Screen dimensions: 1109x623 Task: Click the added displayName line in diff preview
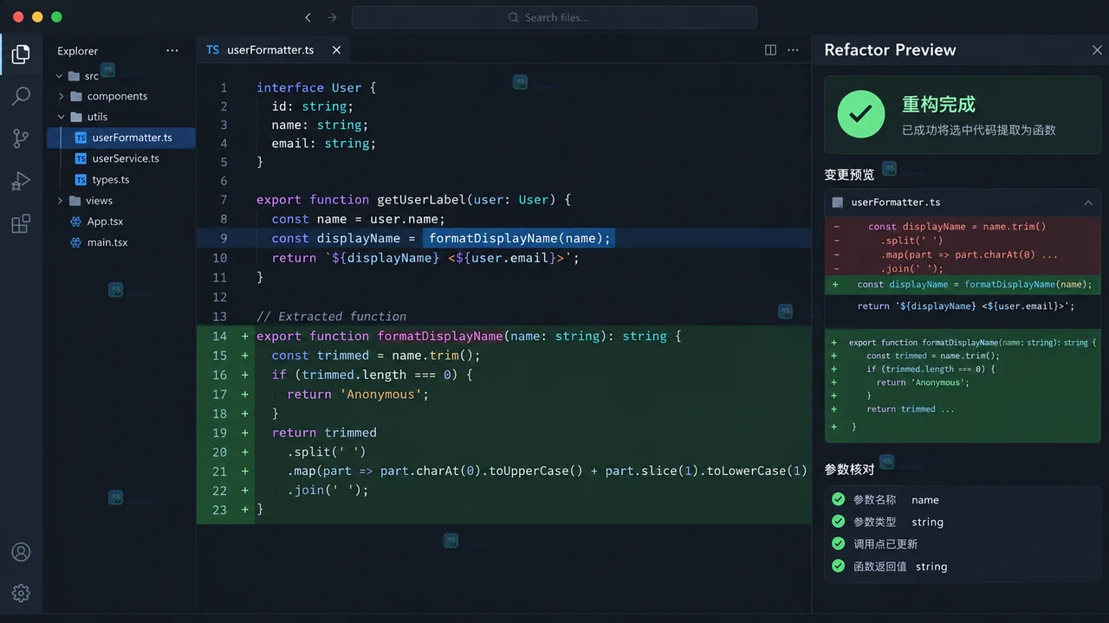tap(963, 285)
